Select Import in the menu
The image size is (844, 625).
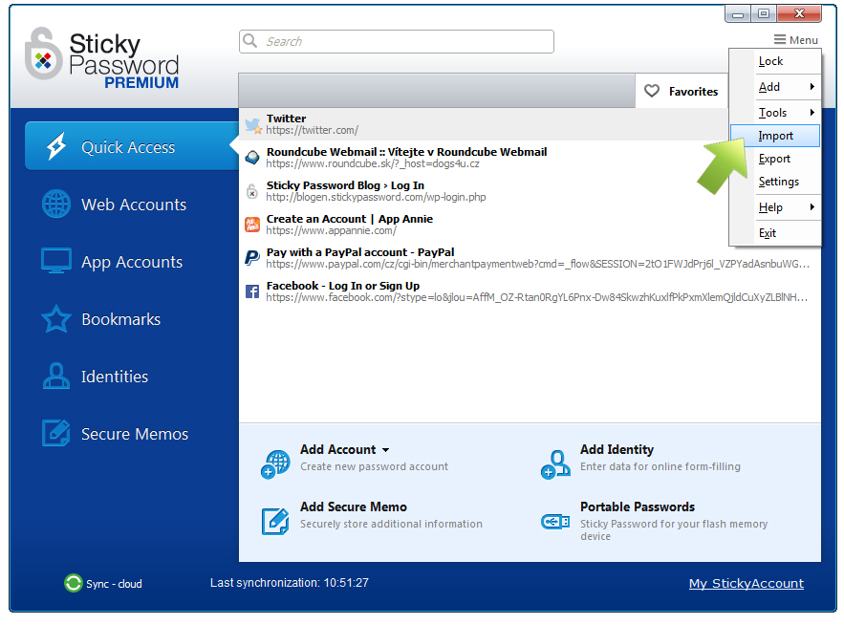pyautogui.click(x=775, y=136)
